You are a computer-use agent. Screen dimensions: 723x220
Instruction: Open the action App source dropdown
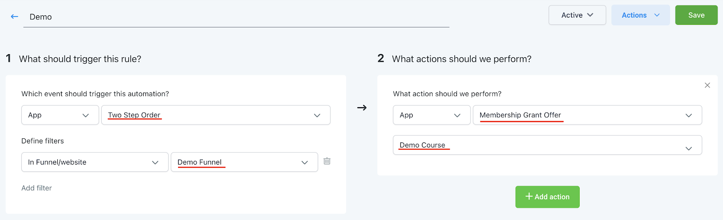click(x=431, y=115)
